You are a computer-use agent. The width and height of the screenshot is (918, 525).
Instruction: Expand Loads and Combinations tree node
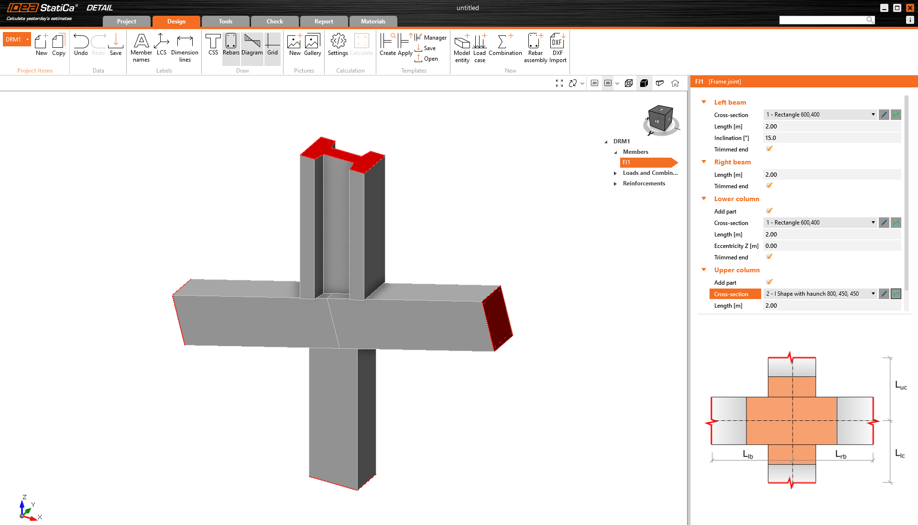click(x=615, y=173)
